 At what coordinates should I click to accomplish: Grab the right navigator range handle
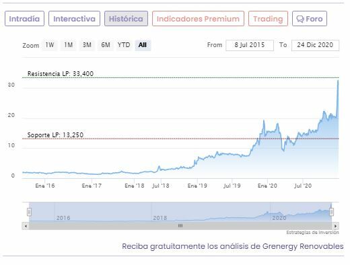tap(331, 212)
